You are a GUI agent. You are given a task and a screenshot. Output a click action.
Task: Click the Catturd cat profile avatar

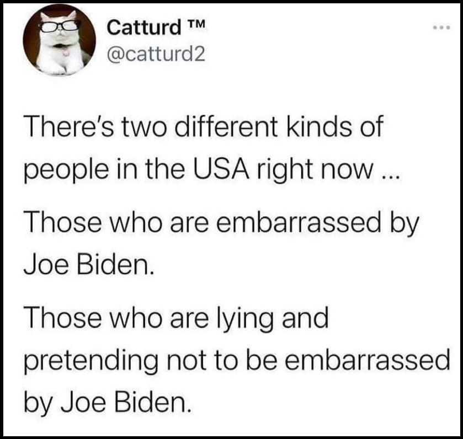(60, 40)
